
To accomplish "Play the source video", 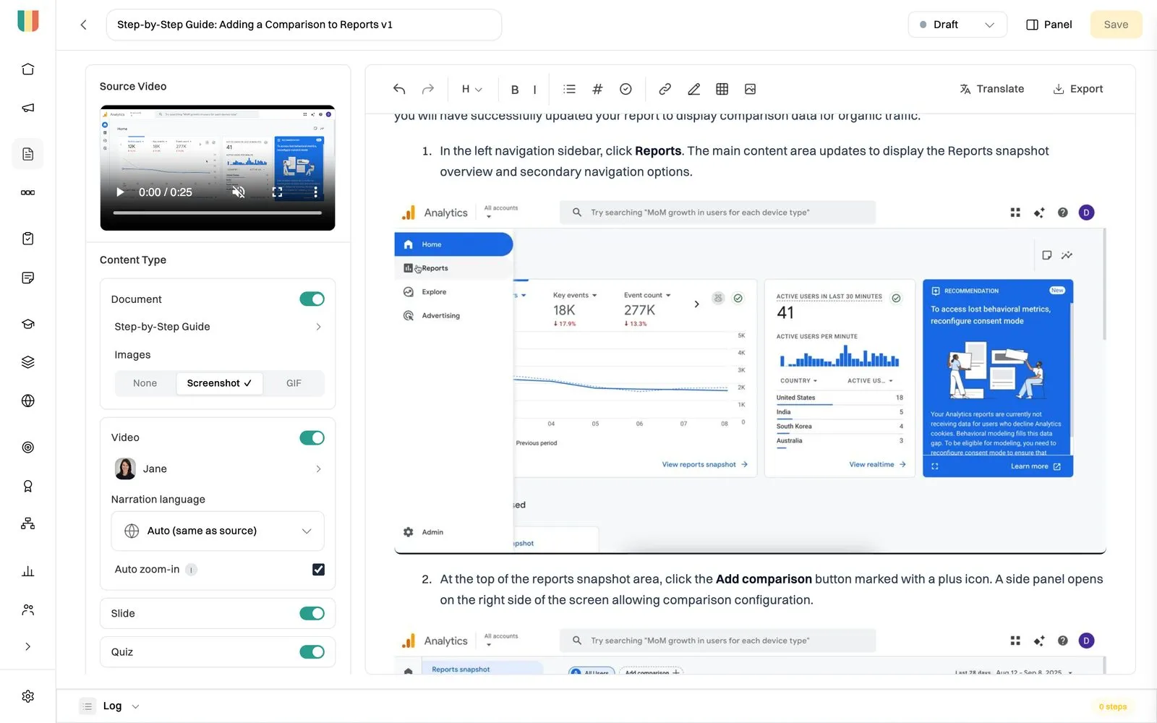I will pos(120,192).
